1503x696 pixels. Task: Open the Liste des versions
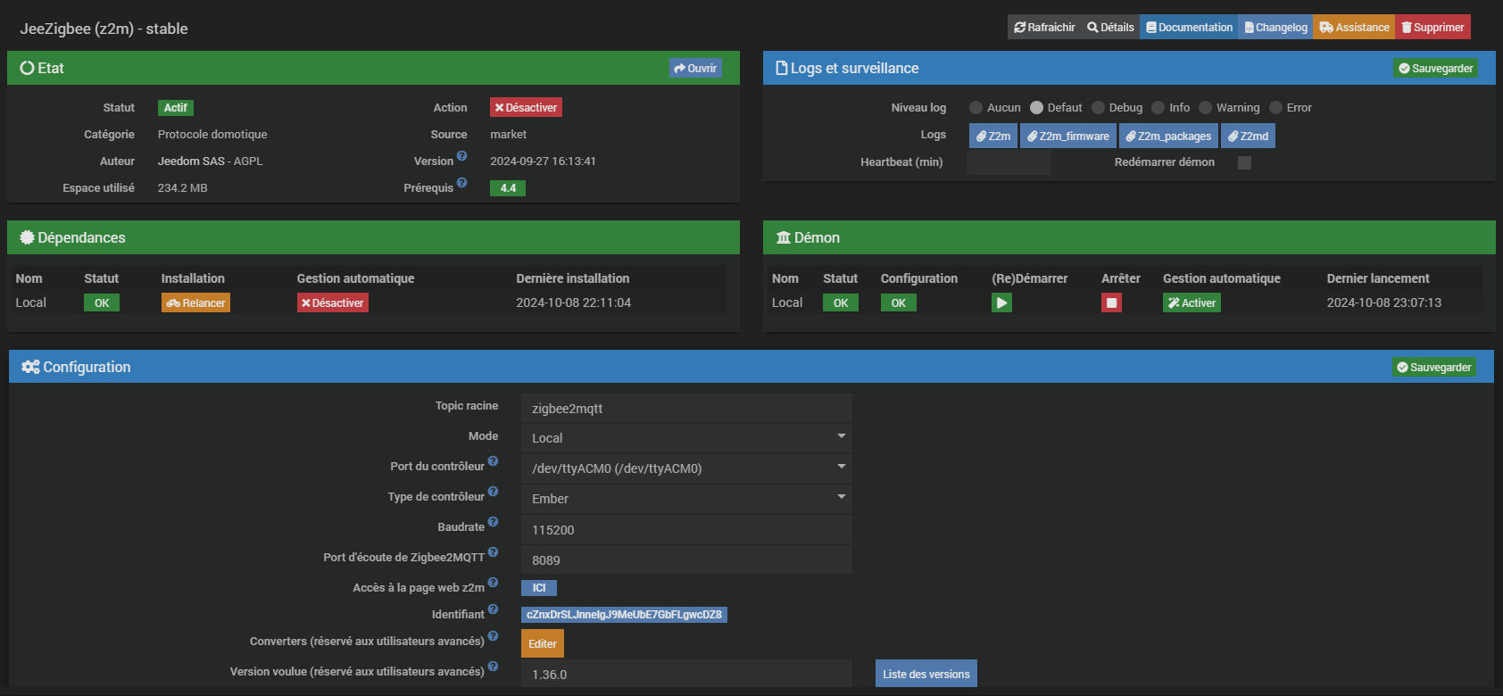click(x=926, y=674)
